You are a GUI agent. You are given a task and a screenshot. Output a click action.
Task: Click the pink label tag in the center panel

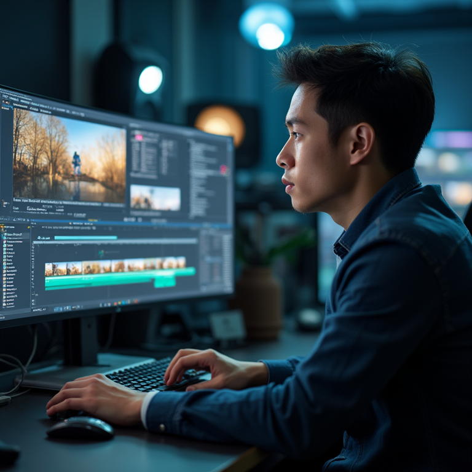tap(139, 138)
